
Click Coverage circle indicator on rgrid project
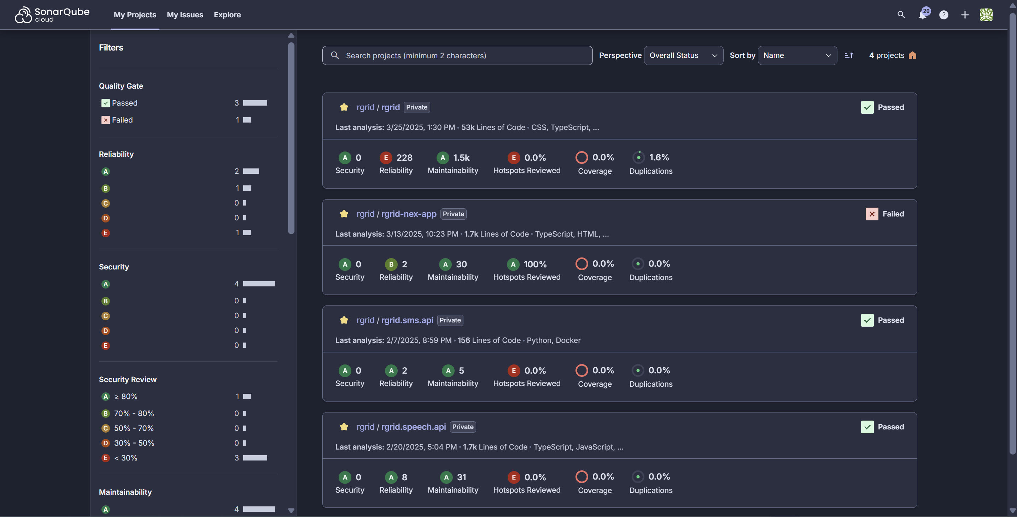(x=581, y=158)
